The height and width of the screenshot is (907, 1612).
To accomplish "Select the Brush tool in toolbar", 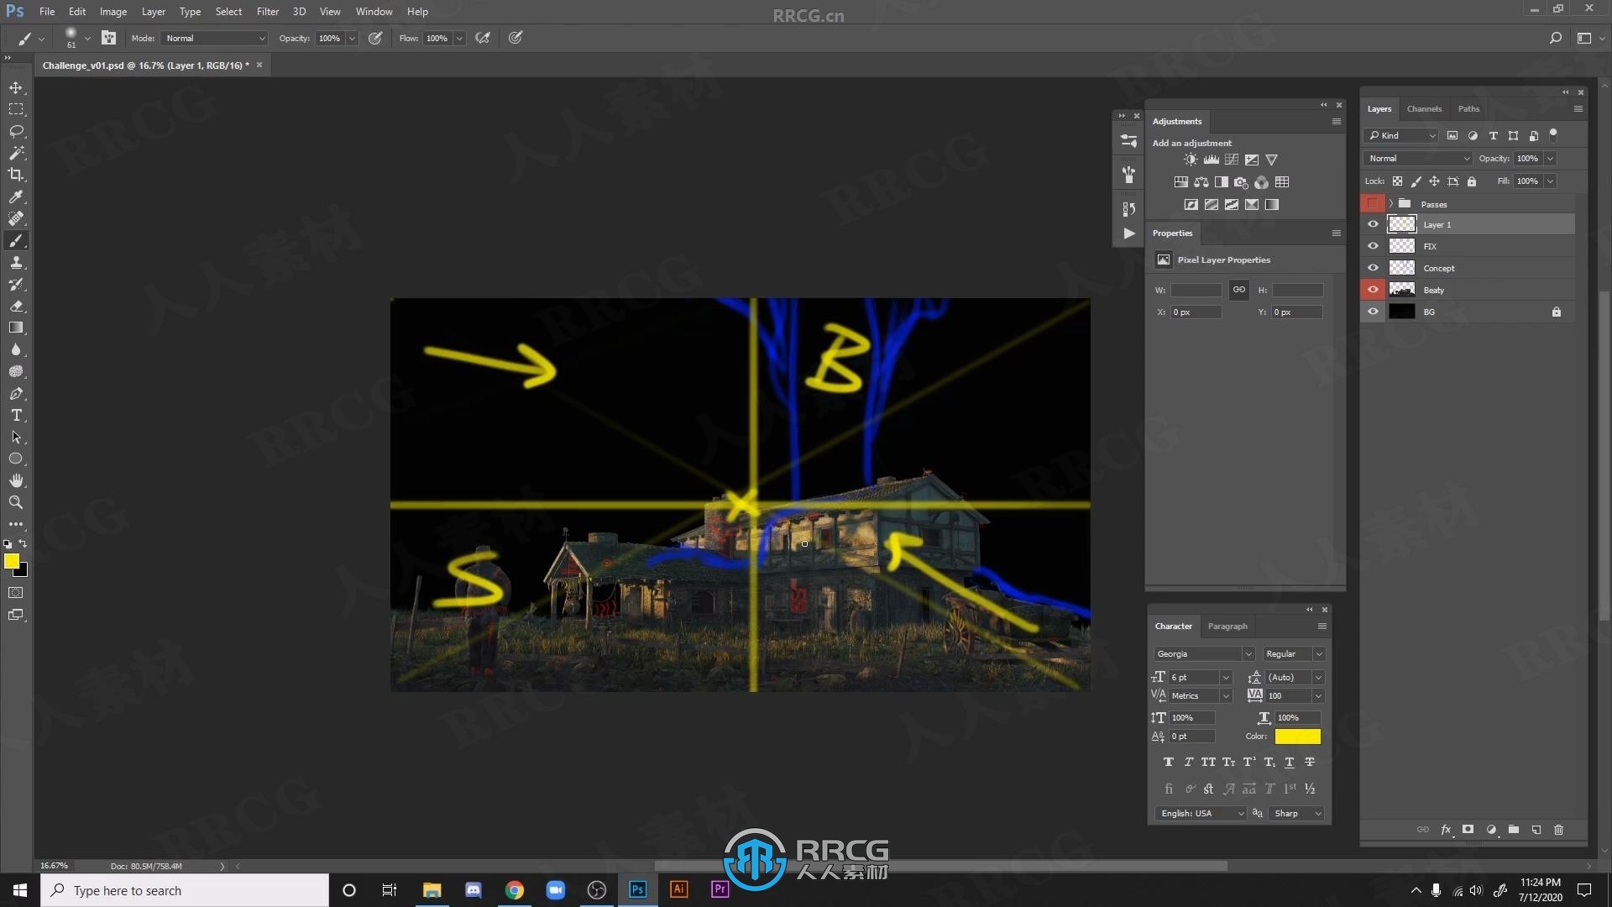I will [15, 240].
